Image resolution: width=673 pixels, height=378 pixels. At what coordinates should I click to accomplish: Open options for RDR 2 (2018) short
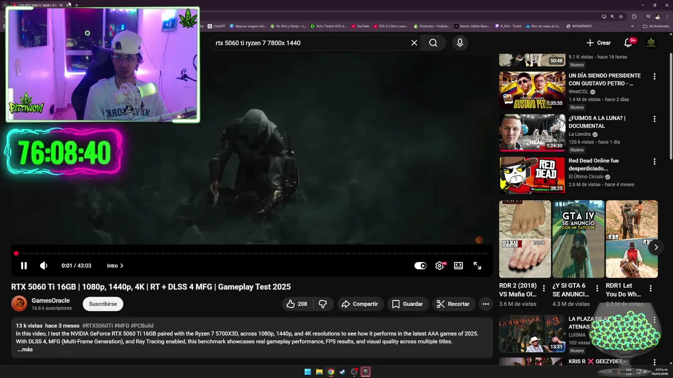544,288
